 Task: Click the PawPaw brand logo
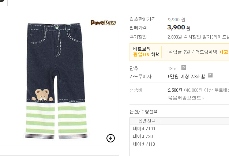tap(103, 23)
